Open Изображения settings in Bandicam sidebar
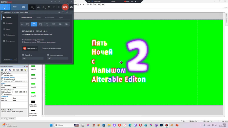228x128 pixels. click(x=9, y=35)
